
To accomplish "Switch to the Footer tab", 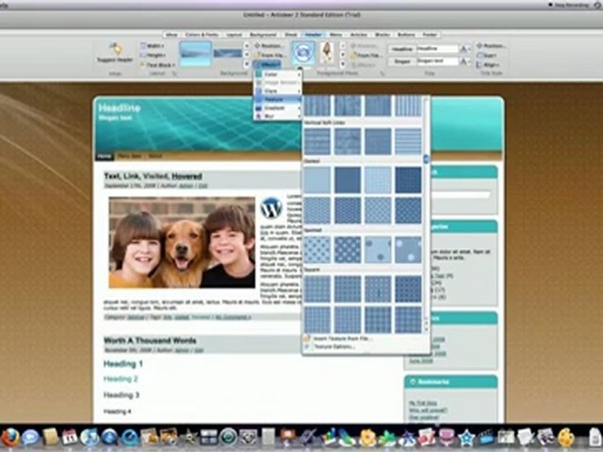I will point(430,35).
